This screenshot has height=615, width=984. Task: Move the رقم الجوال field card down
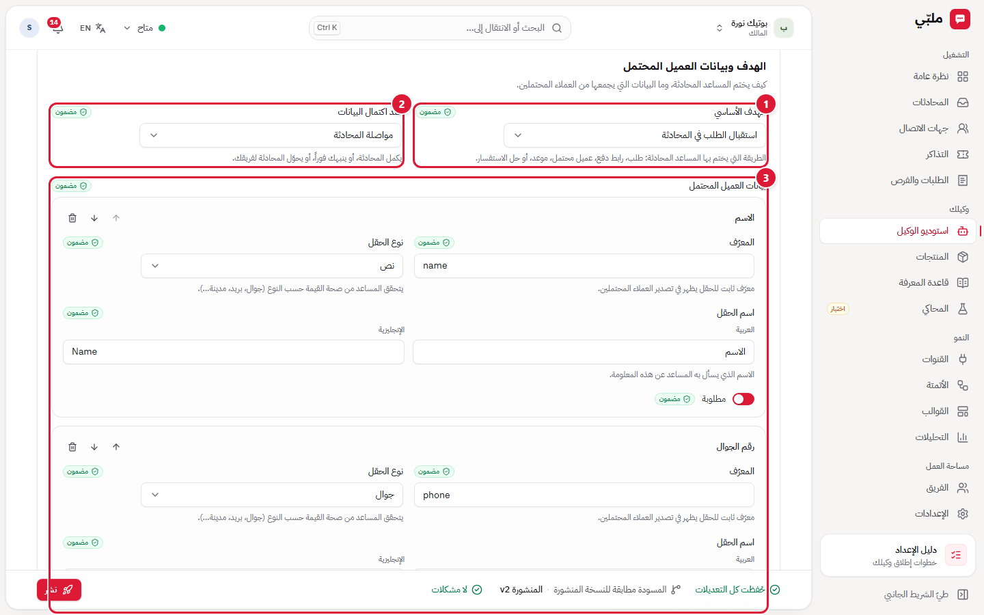[x=94, y=447]
